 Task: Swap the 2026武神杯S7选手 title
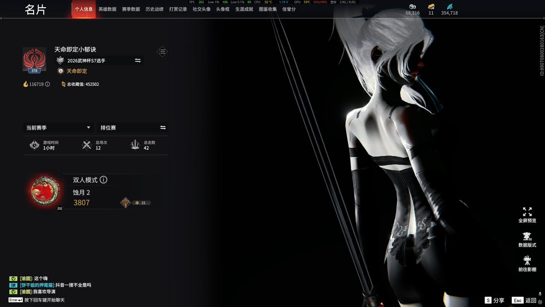(138, 60)
